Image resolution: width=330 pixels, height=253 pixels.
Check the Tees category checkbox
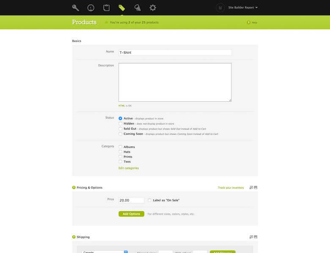coord(121,161)
